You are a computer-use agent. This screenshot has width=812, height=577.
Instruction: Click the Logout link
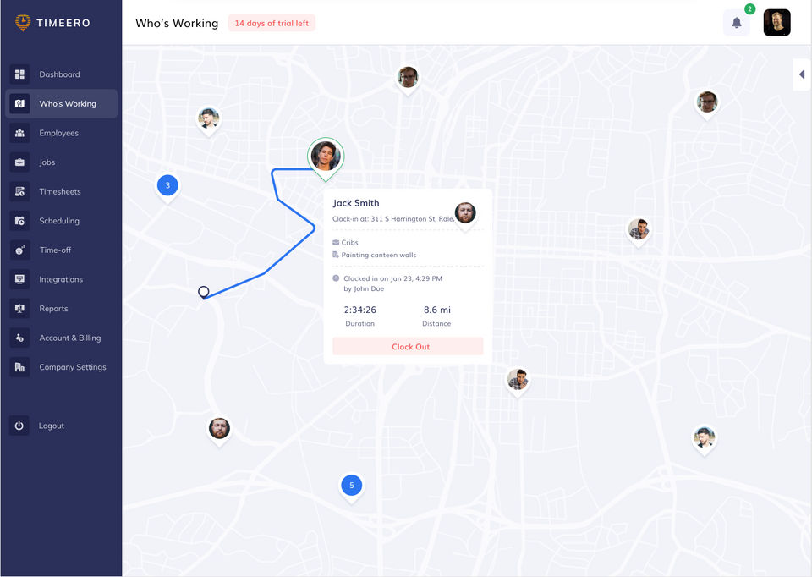pos(52,426)
